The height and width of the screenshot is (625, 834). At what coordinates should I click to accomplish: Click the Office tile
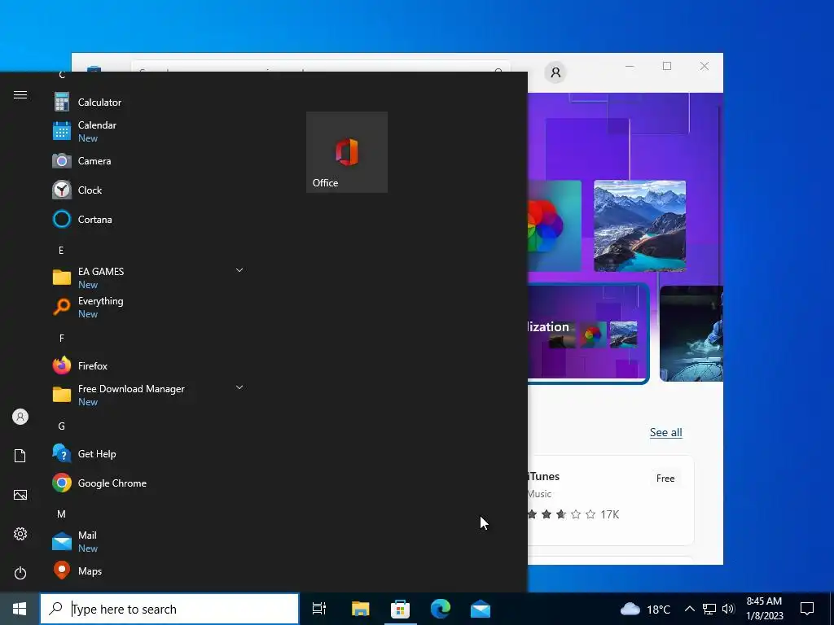tap(347, 152)
